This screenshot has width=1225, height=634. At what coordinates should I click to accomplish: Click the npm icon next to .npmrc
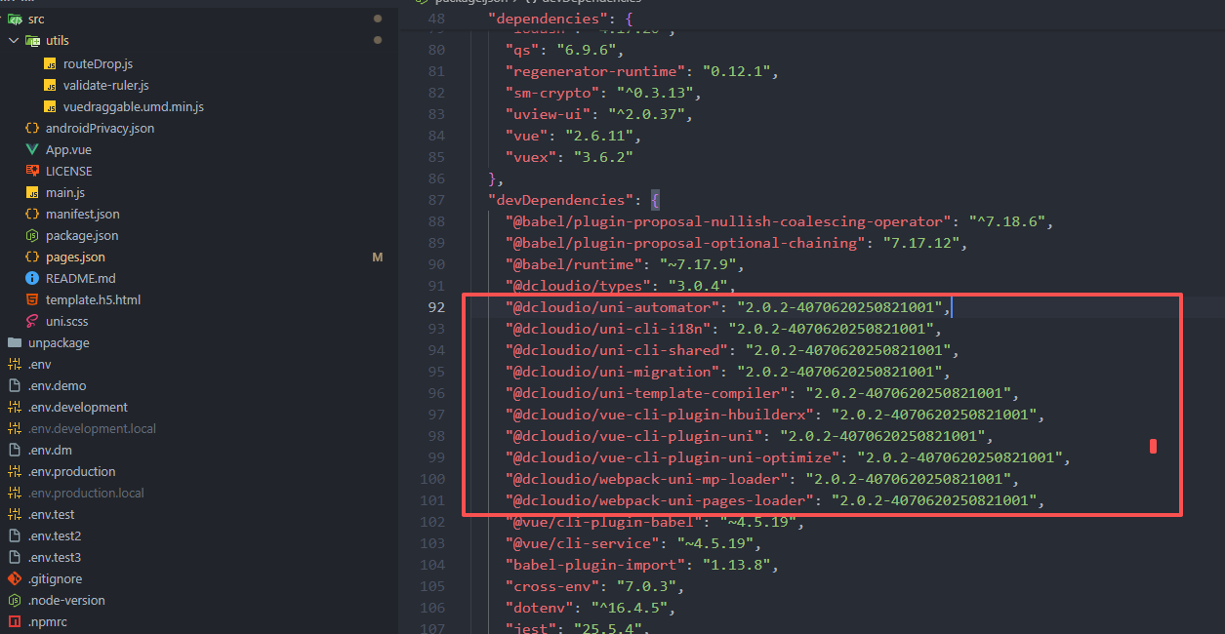(15, 621)
